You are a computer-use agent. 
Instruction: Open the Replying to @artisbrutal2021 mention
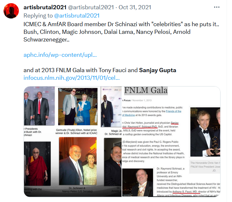tap(77, 16)
